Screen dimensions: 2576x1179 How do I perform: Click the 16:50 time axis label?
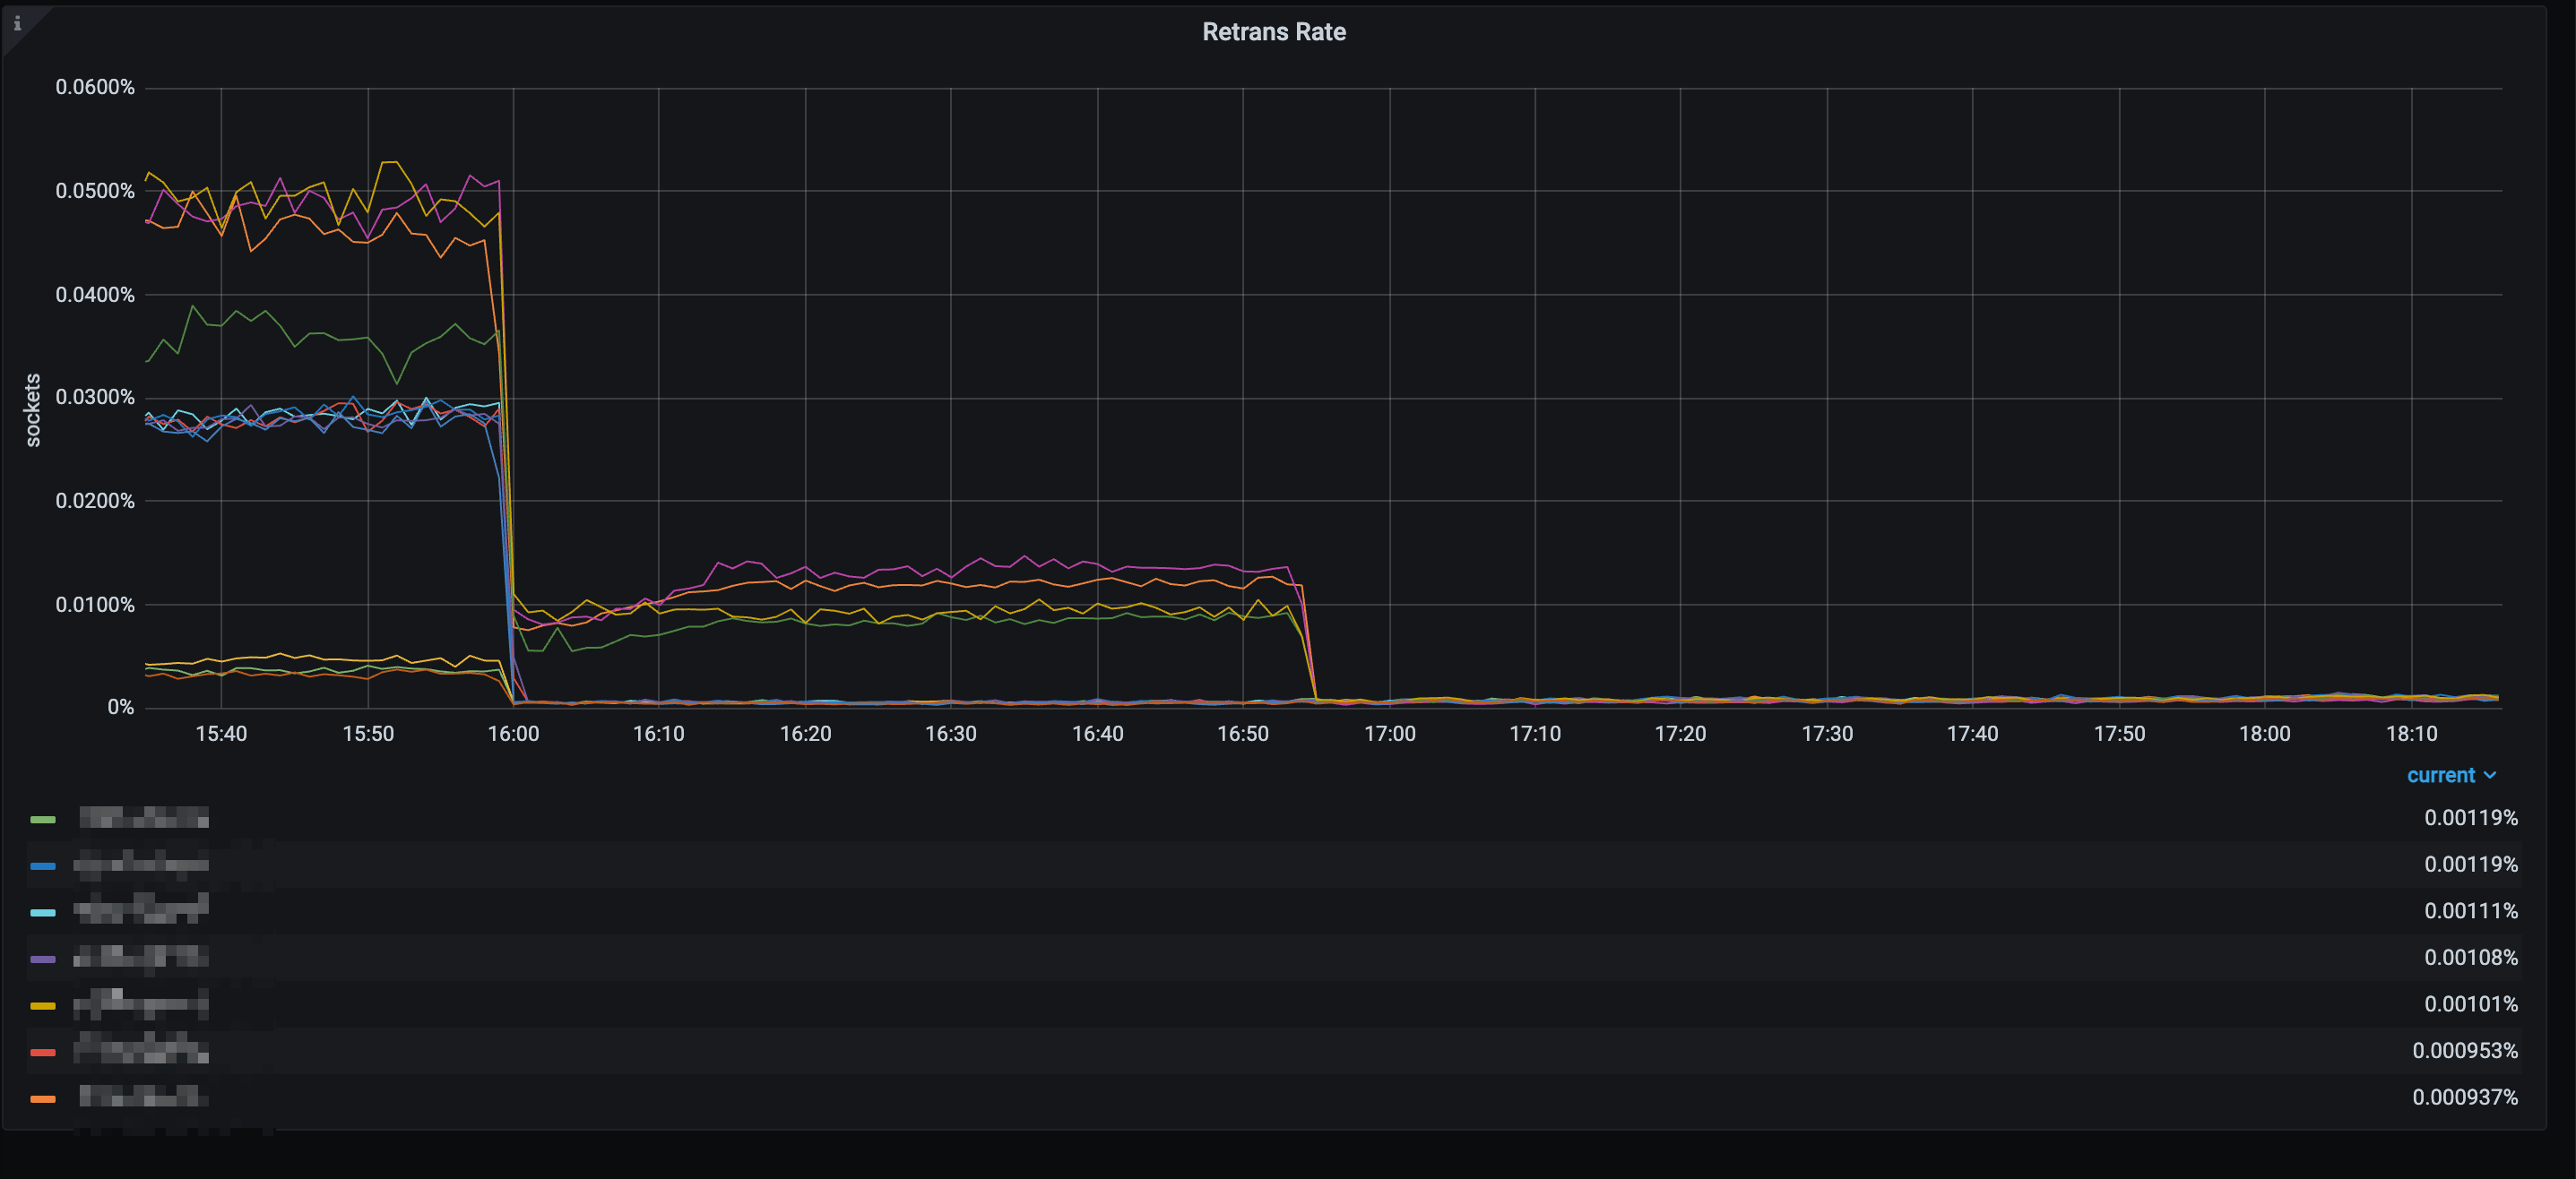click(1243, 734)
